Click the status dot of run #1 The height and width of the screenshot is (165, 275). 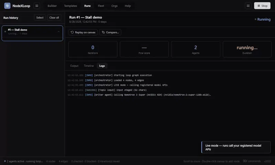point(5,31)
